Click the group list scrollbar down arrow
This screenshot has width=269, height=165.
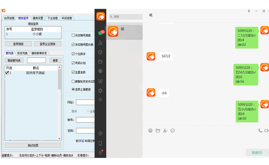click(60, 138)
